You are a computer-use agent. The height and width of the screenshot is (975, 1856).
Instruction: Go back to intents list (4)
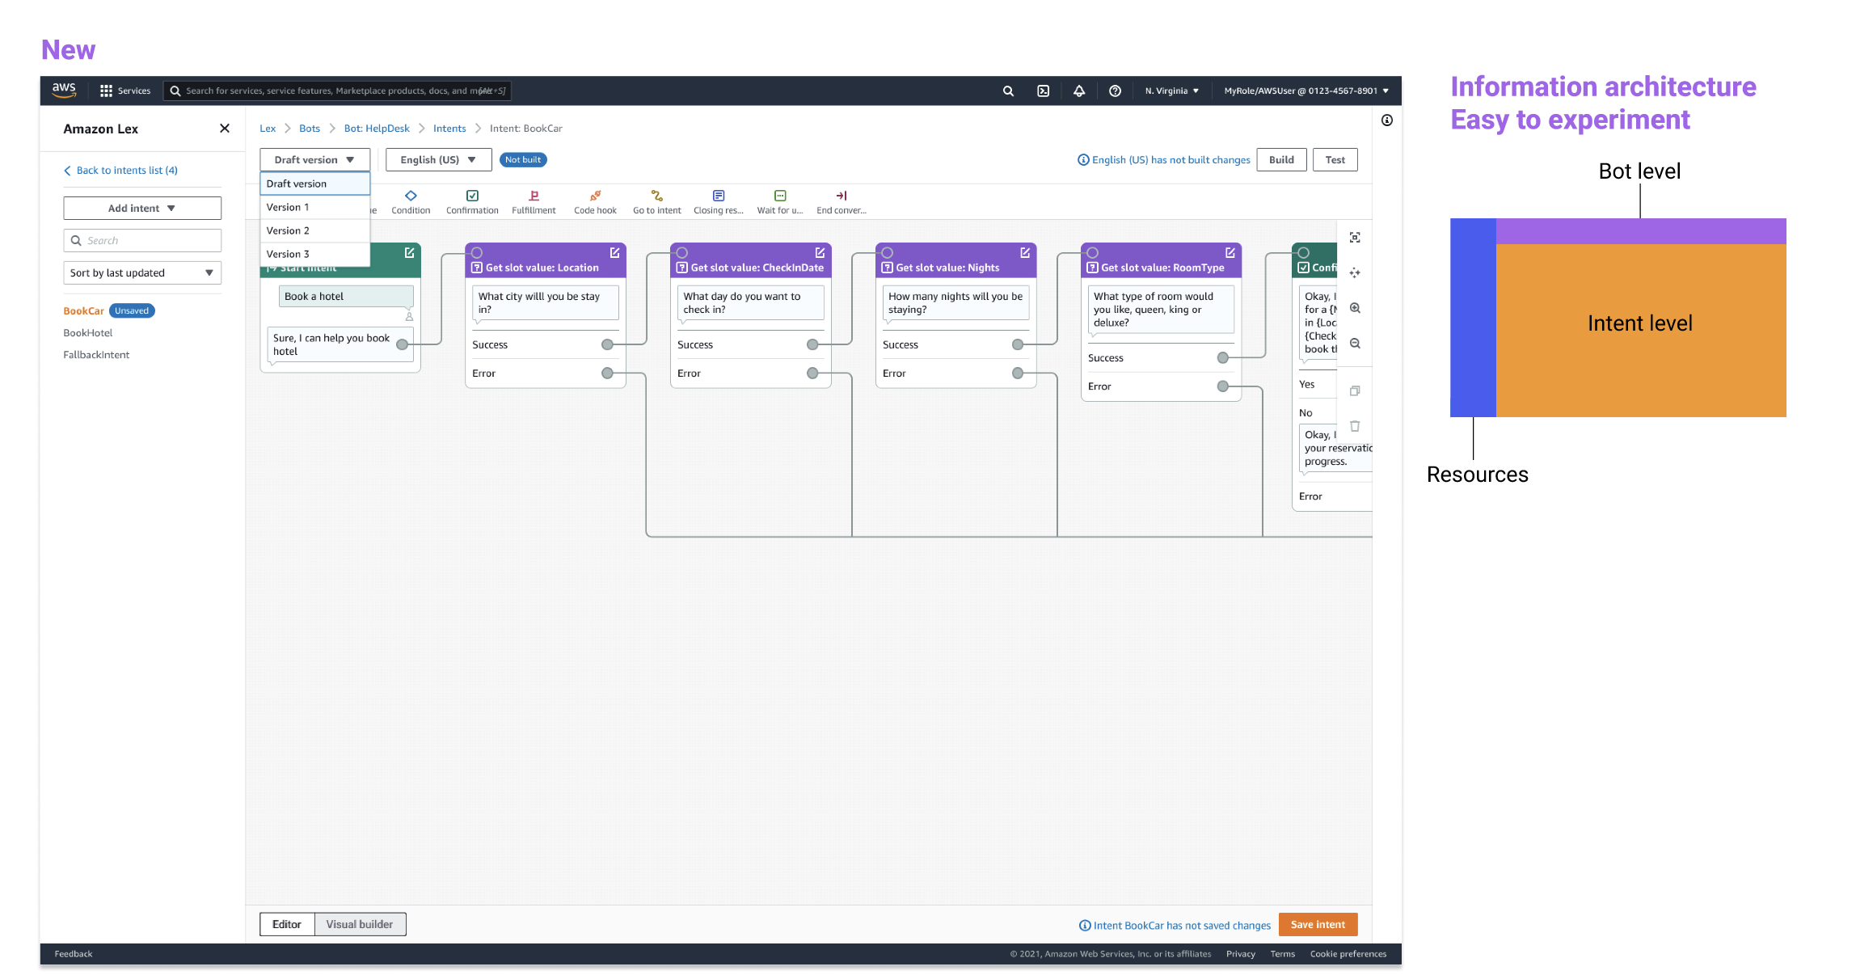coord(121,171)
